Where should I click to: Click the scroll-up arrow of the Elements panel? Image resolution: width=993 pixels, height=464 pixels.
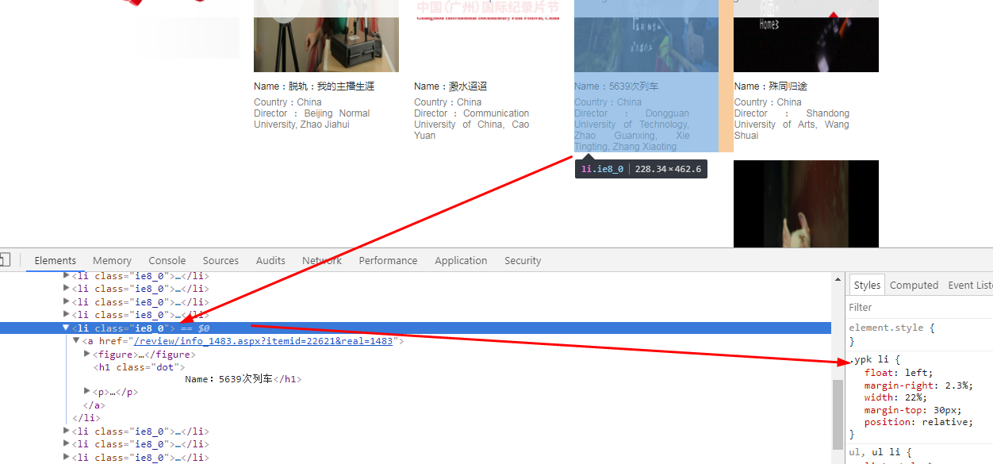tap(837, 278)
